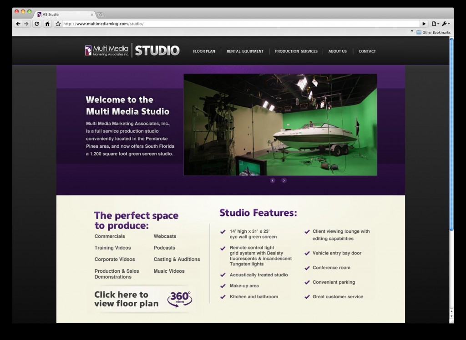Click the Multi Media Marketing Associates logo
This screenshot has height=340, width=466.
[x=107, y=51]
